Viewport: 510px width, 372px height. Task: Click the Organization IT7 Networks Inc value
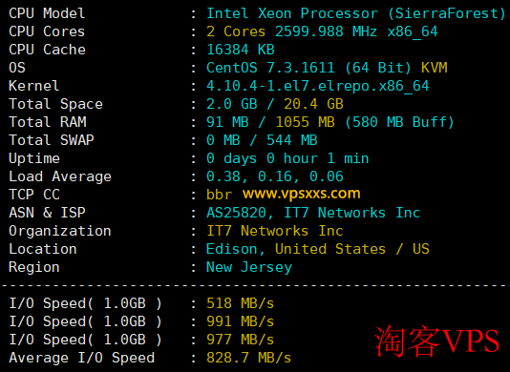pos(275,232)
